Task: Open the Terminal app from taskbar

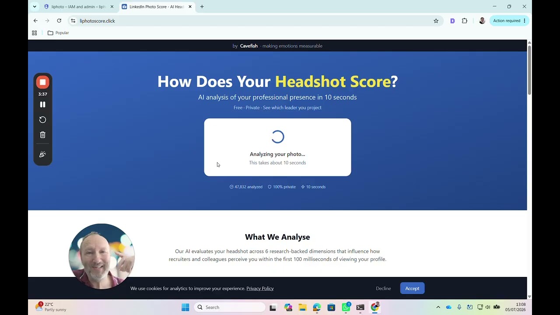Action: (360, 307)
